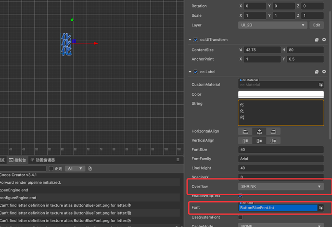Toggle the EnableWrapText checkbox
Viewport: 332px width, 227px height.
(x=241, y=196)
